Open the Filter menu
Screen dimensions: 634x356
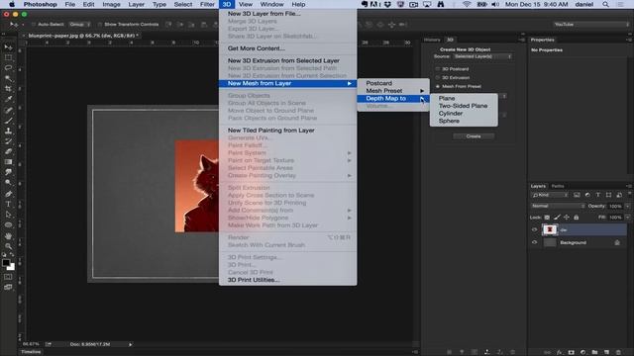(x=207, y=4)
